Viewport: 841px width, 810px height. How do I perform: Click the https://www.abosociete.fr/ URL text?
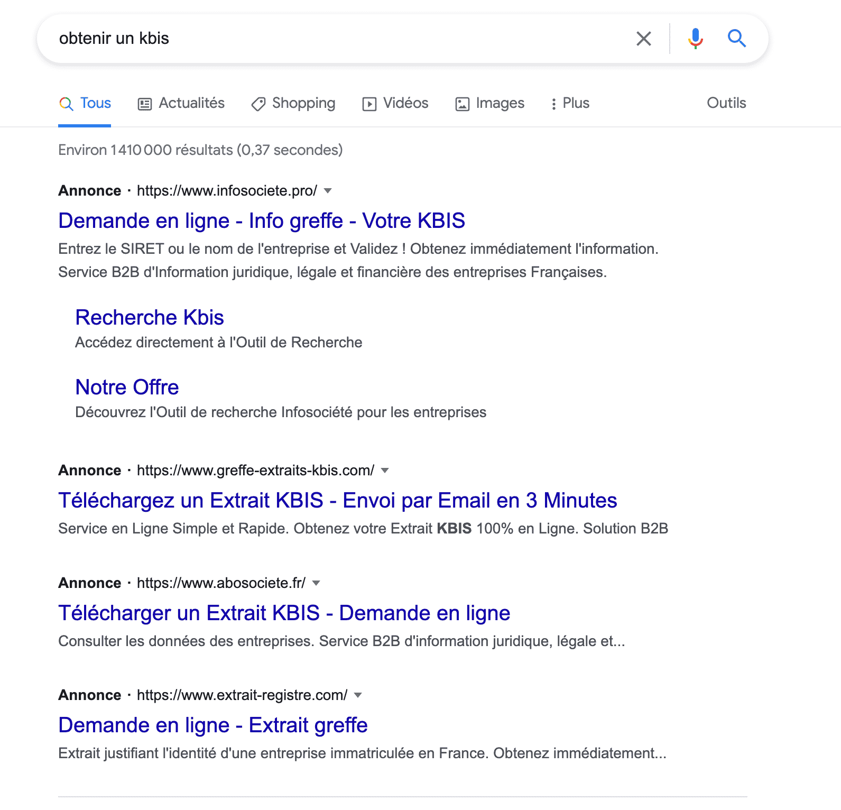221,583
